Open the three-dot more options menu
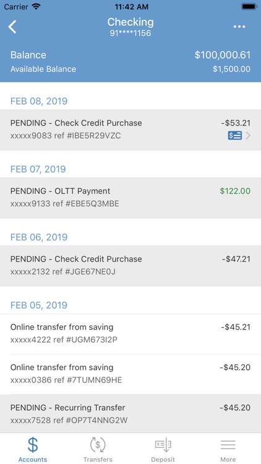 pos(239,27)
